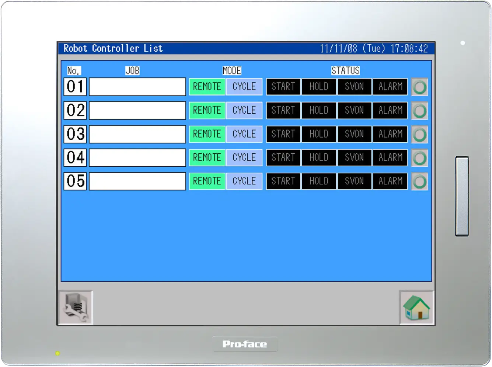Click the ALARM indicator for robot 01
492x367 pixels.
[390, 87]
